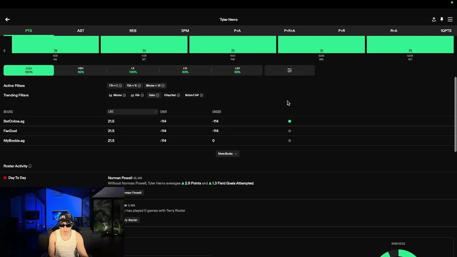
Task: Switch to the P+R+A tab
Action: 290,31
